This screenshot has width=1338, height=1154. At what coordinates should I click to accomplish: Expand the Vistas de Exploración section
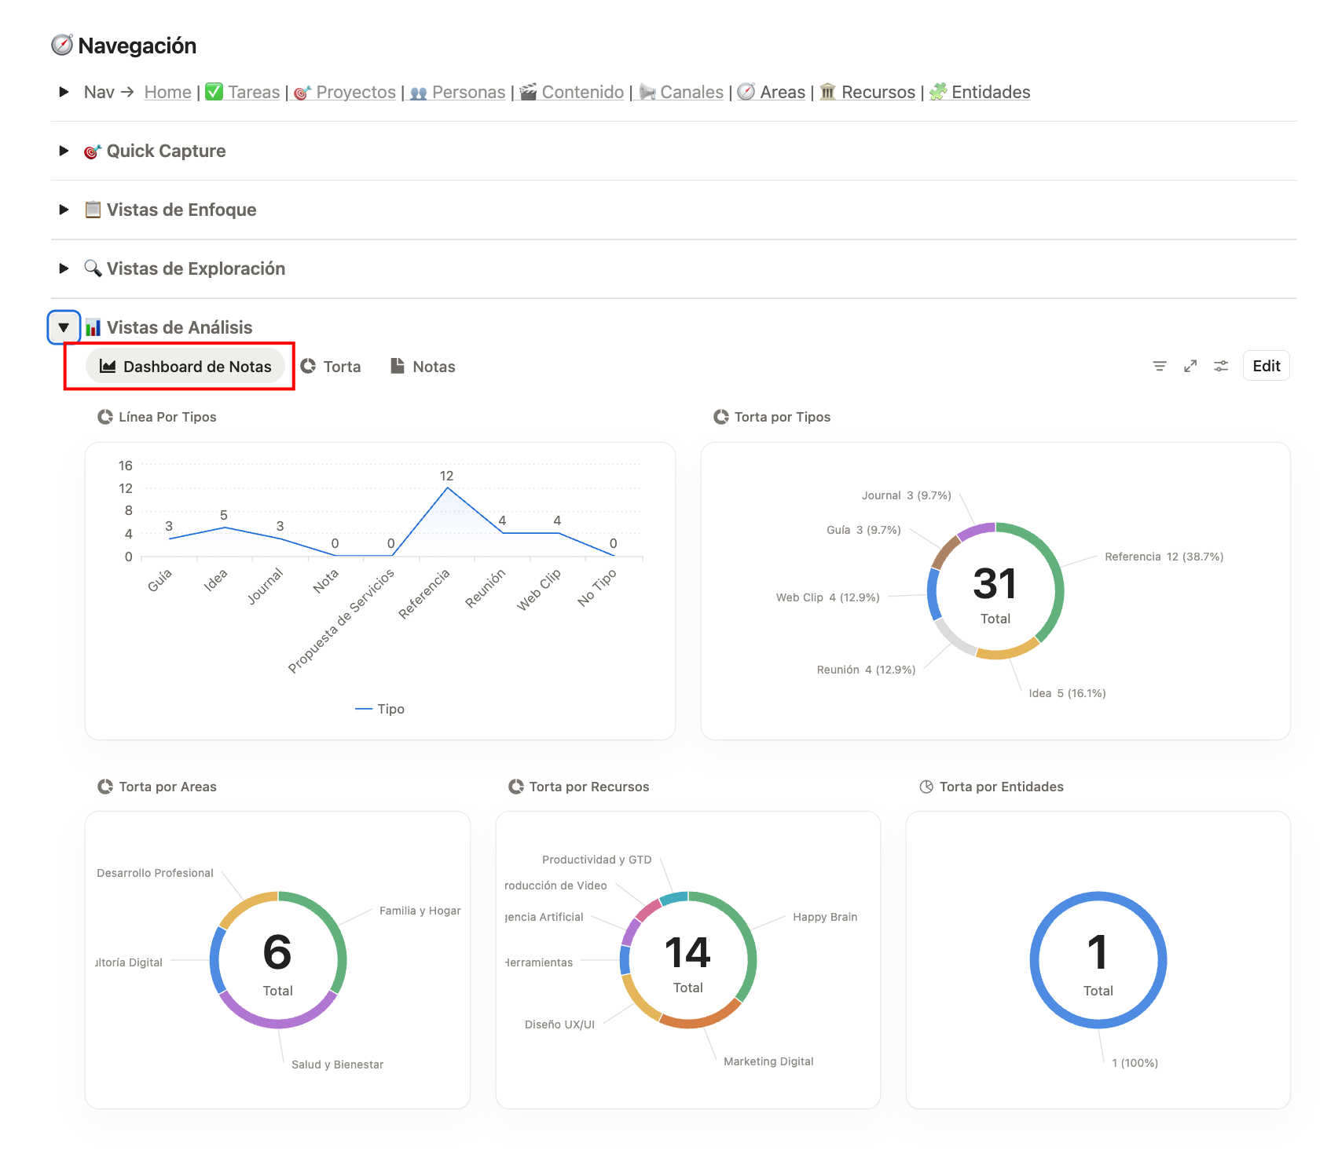click(64, 268)
